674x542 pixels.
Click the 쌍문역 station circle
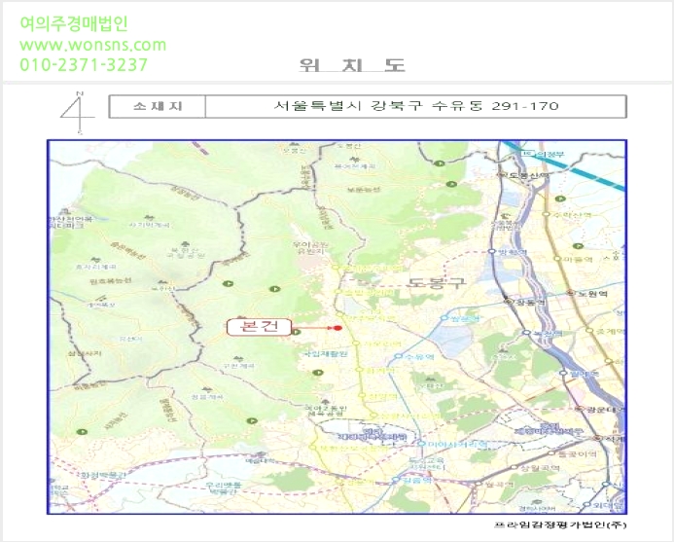[x=444, y=318]
